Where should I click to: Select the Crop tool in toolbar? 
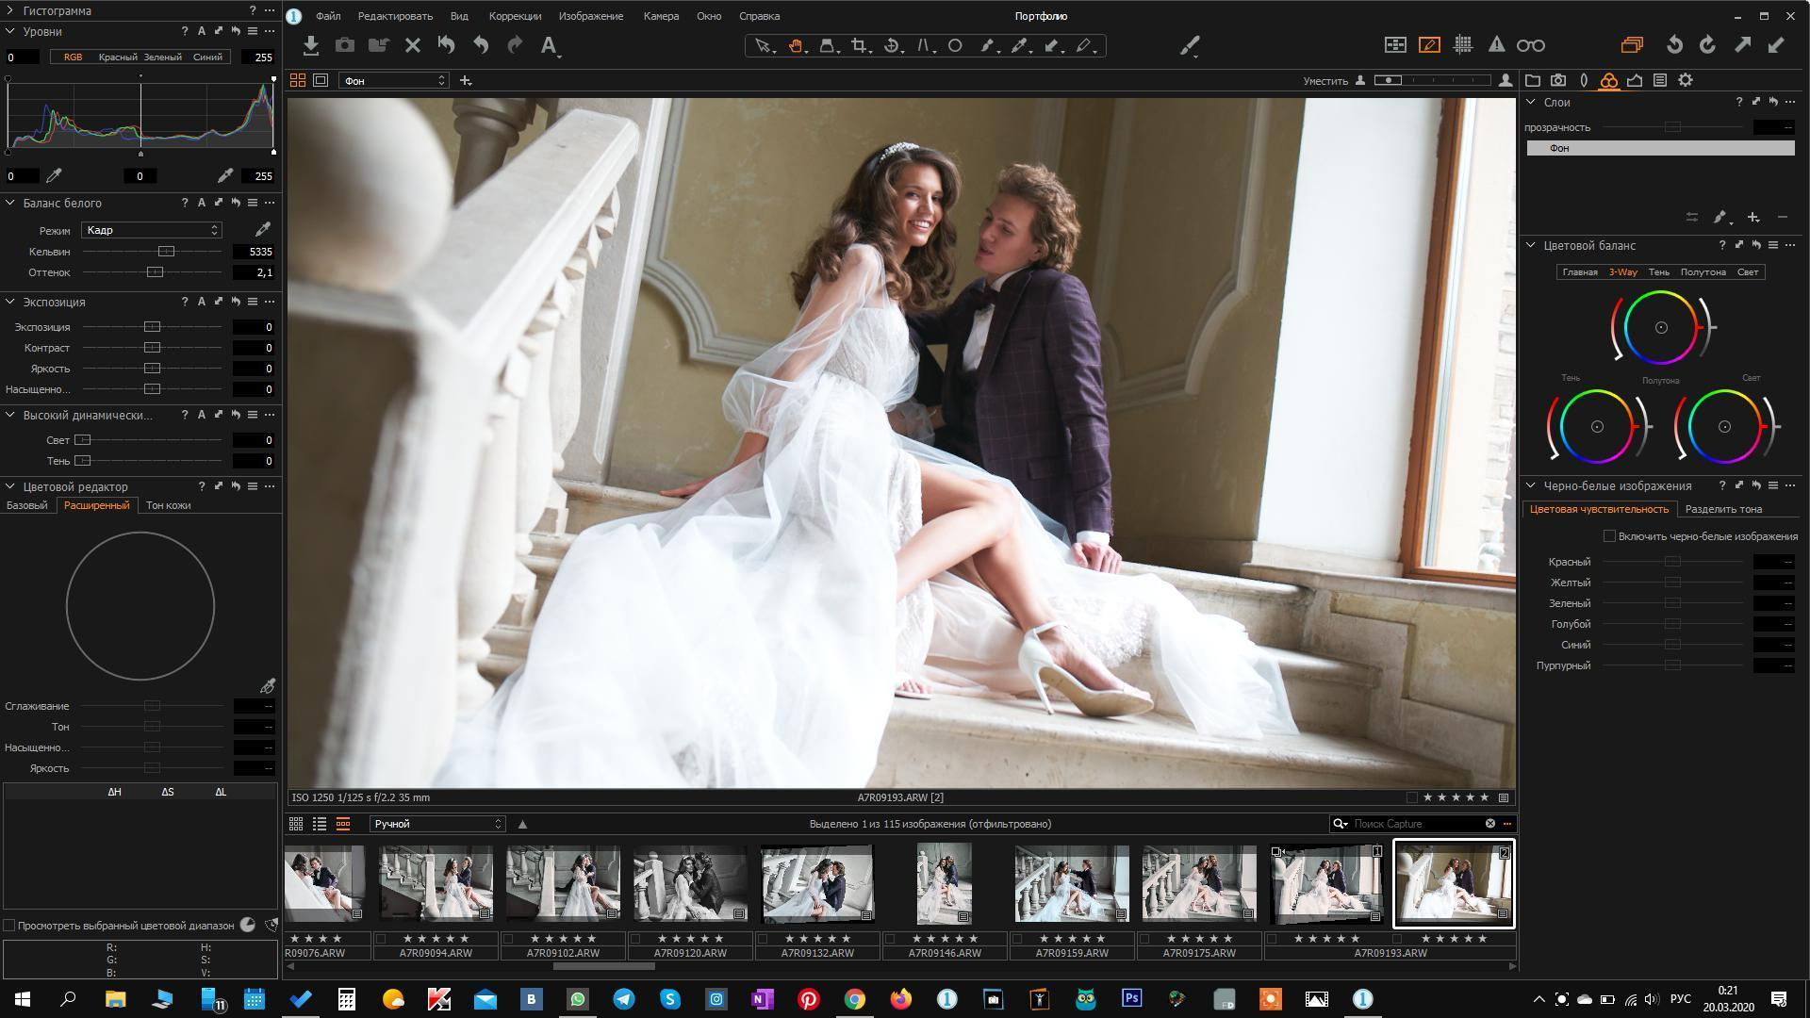pos(858,45)
